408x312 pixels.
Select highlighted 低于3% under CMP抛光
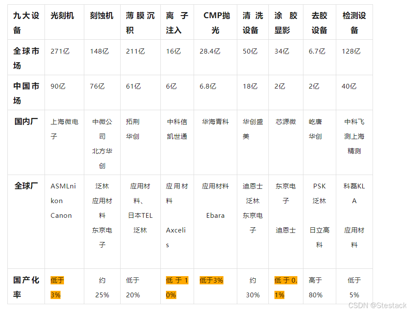(x=211, y=280)
